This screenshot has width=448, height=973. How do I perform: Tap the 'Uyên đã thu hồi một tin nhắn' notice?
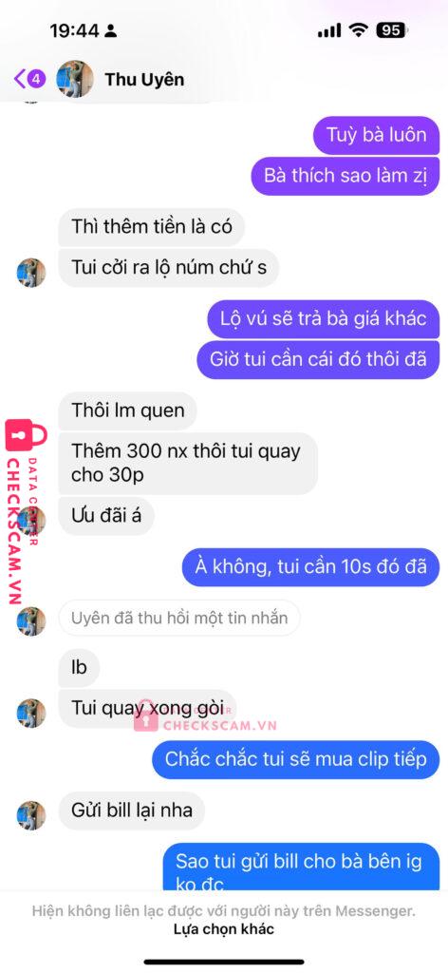[x=179, y=618]
